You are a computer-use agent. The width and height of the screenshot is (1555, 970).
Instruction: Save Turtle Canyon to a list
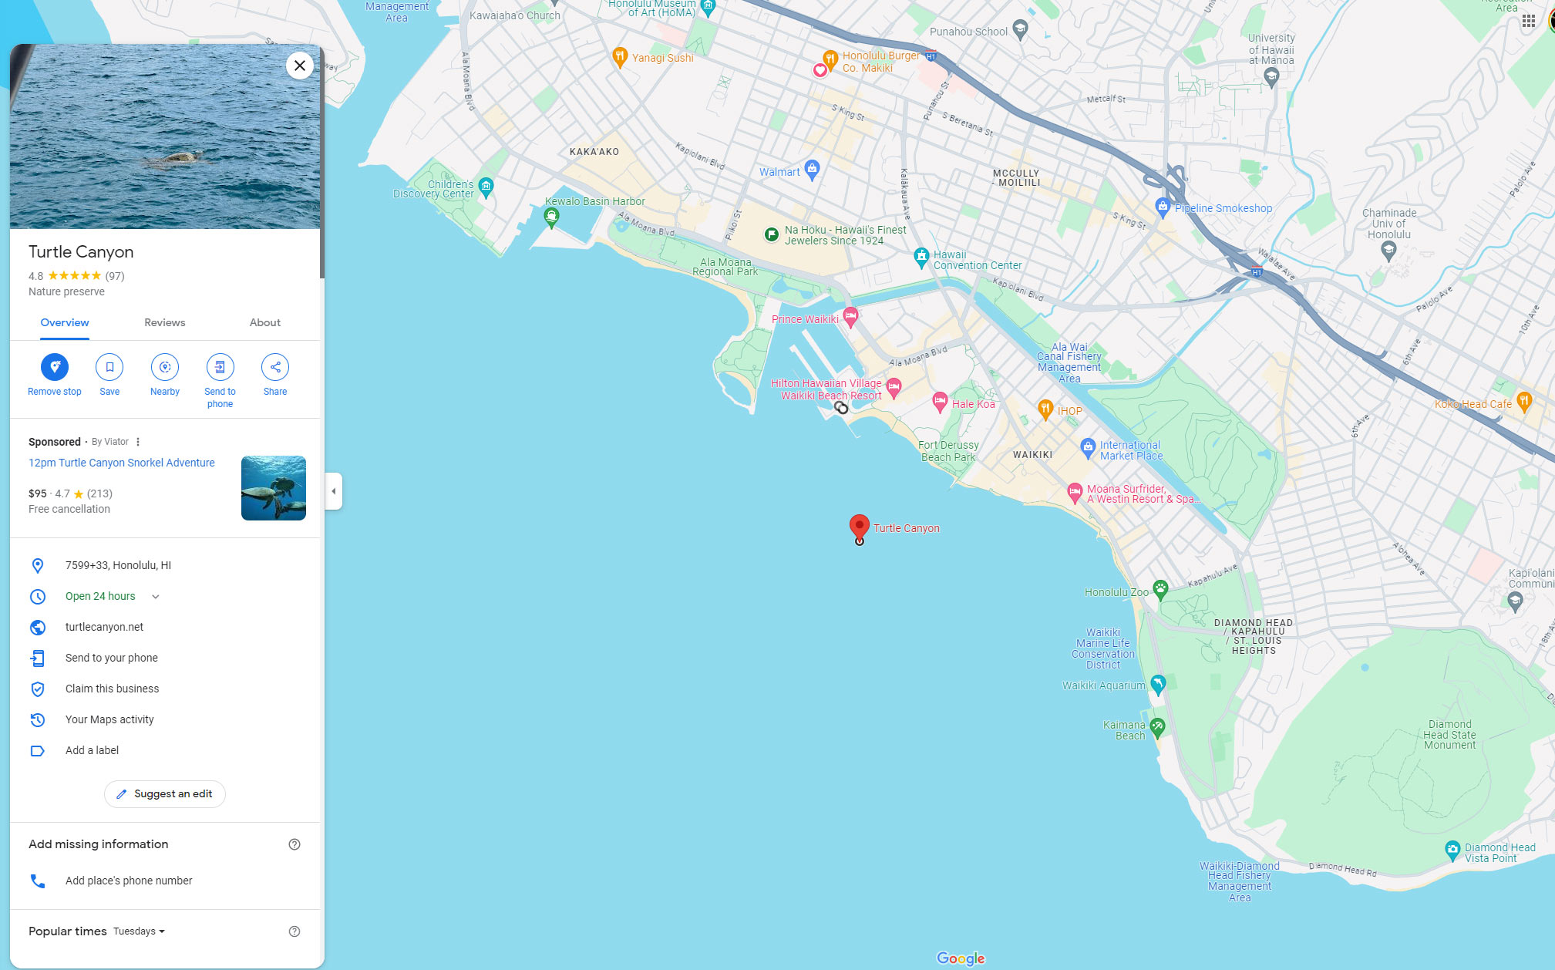109,367
